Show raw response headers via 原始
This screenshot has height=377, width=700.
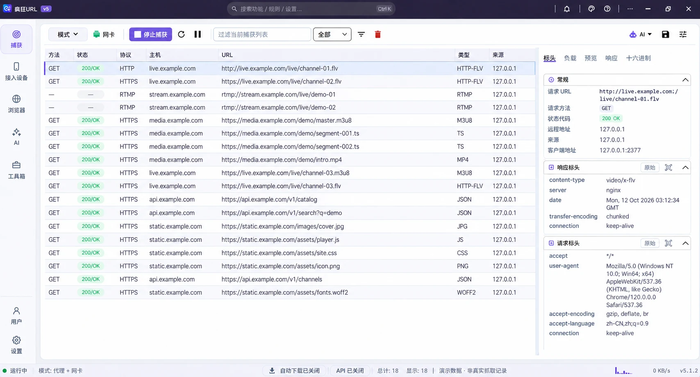(x=650, y=167)
